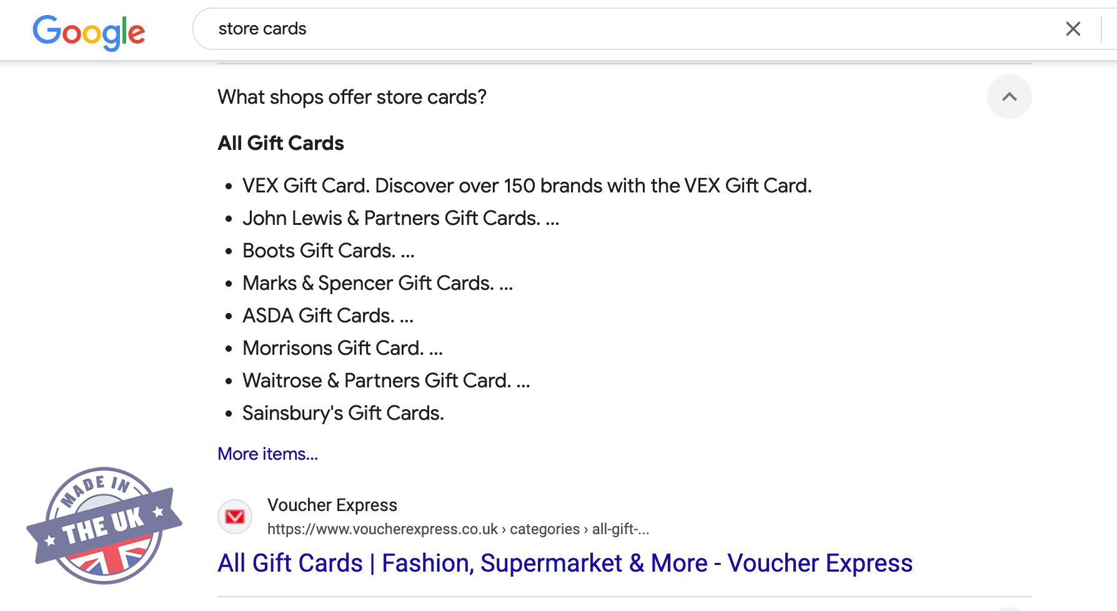Click the voucherexpress.co.uk URL breadcrumb

458,529
